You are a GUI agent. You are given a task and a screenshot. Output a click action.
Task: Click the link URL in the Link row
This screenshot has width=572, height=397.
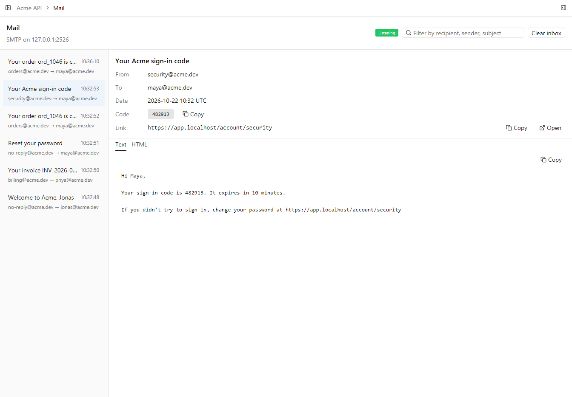210,128
